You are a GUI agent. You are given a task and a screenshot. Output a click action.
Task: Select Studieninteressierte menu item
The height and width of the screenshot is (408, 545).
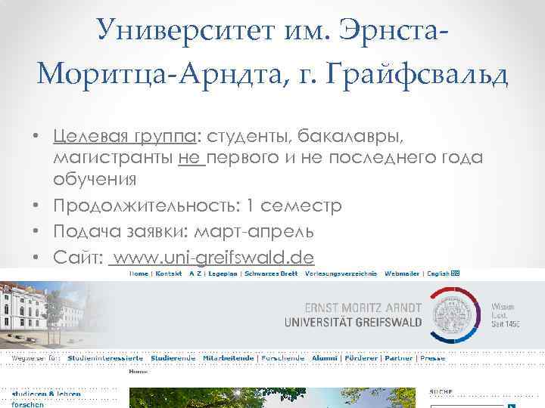[x=105, y=358]
